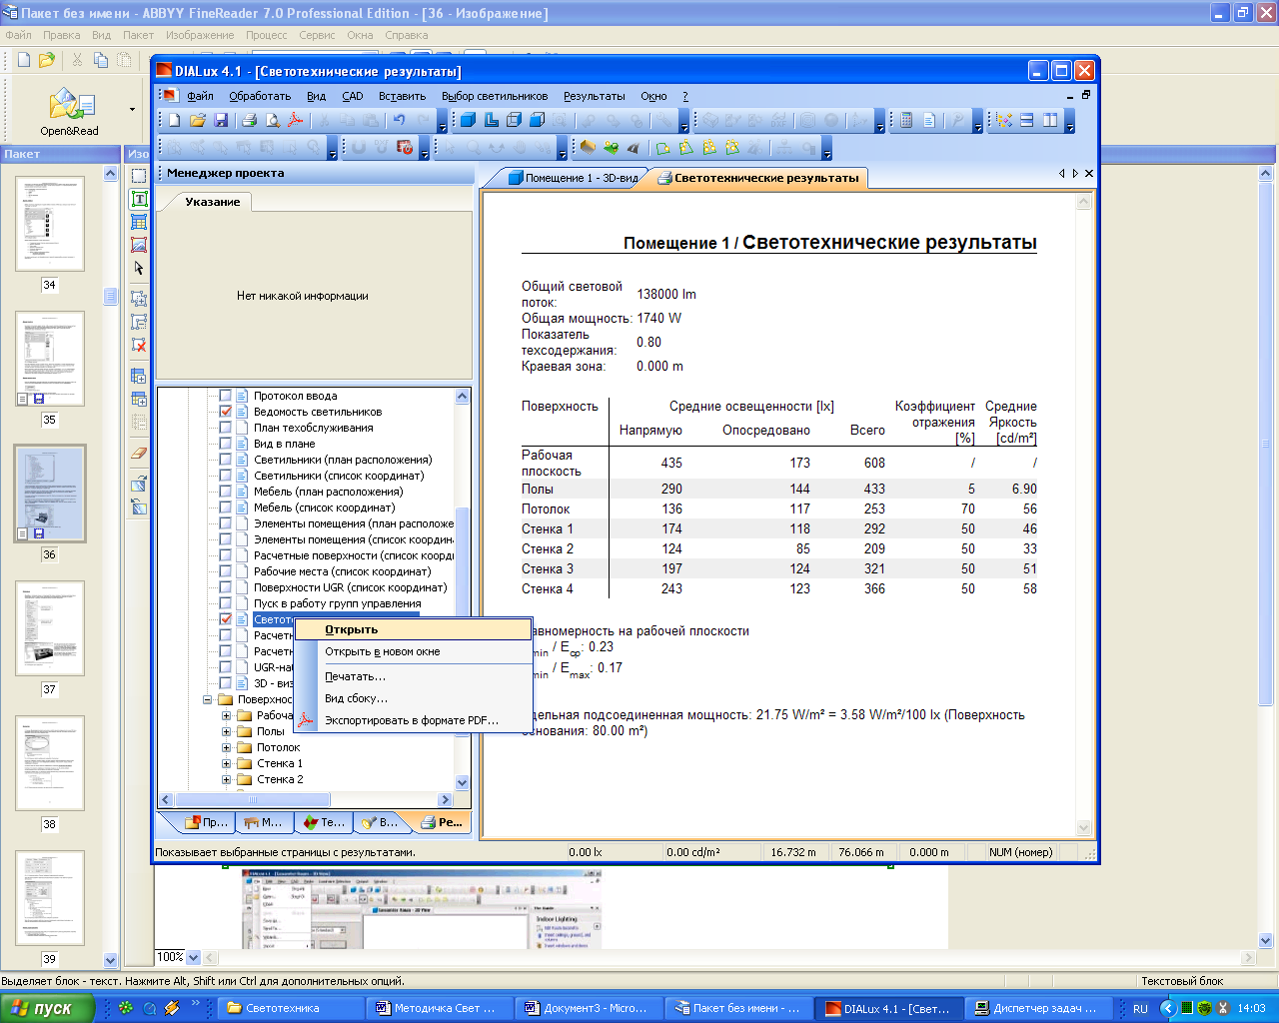Switch to Помещение 1 - 3D-вид tab

(573, 178)
